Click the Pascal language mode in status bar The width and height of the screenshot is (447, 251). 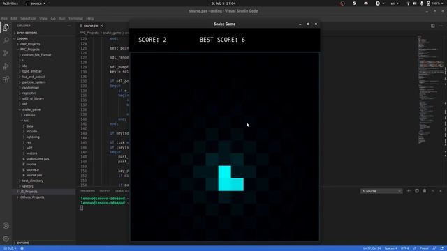(x=424, y=248)
